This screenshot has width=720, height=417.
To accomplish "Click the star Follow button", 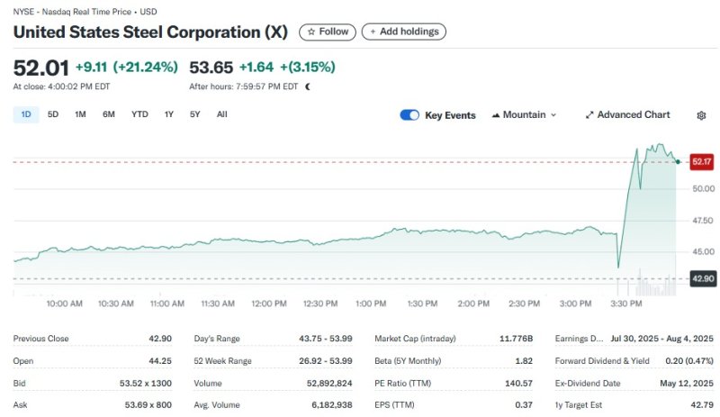I will click(327, 32).
